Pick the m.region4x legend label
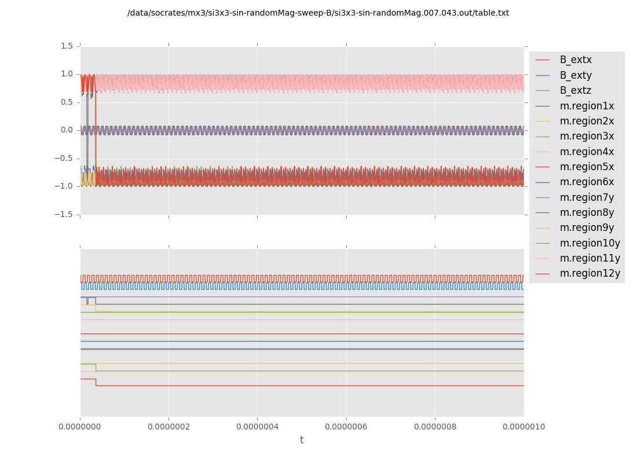Screen dimensions: 637x463 587,152
